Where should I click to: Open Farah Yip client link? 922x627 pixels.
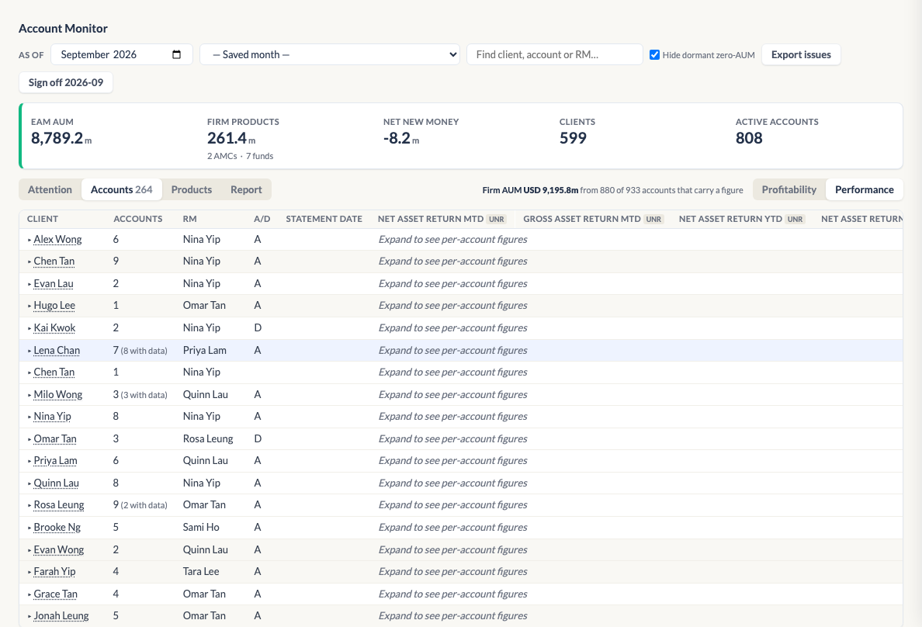[x=54, y=571]
